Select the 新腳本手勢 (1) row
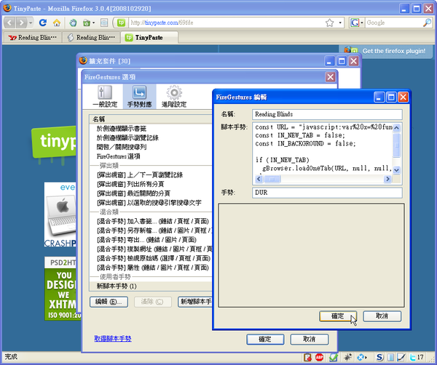The height and width of the screenshot is (365, 437). [x=151, y=286]
